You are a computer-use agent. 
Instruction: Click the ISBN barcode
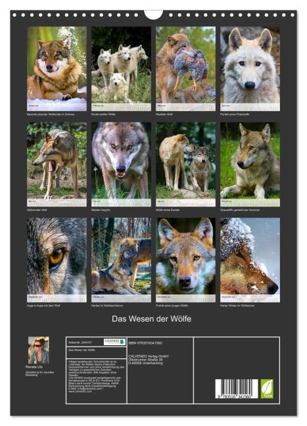tap(237, 389)
